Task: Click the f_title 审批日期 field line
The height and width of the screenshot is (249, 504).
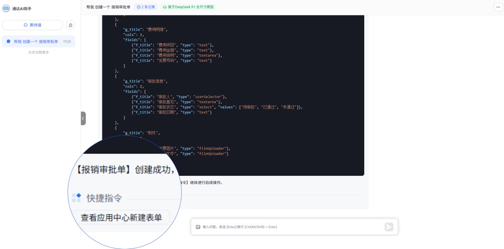Action: pos(172,112)
